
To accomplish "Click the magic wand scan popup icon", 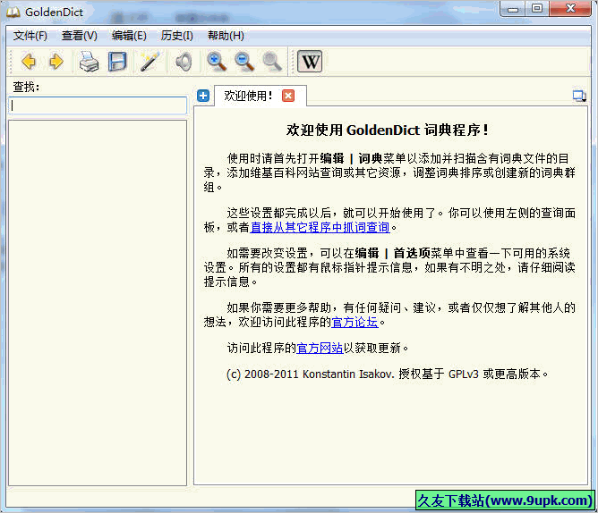I will click(149, 62).
